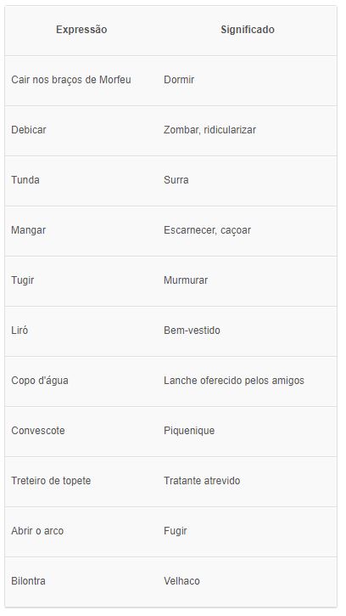Click the 'Bem-vestido' meaning
Screen dimensions: 346x616
pos(192,331)
